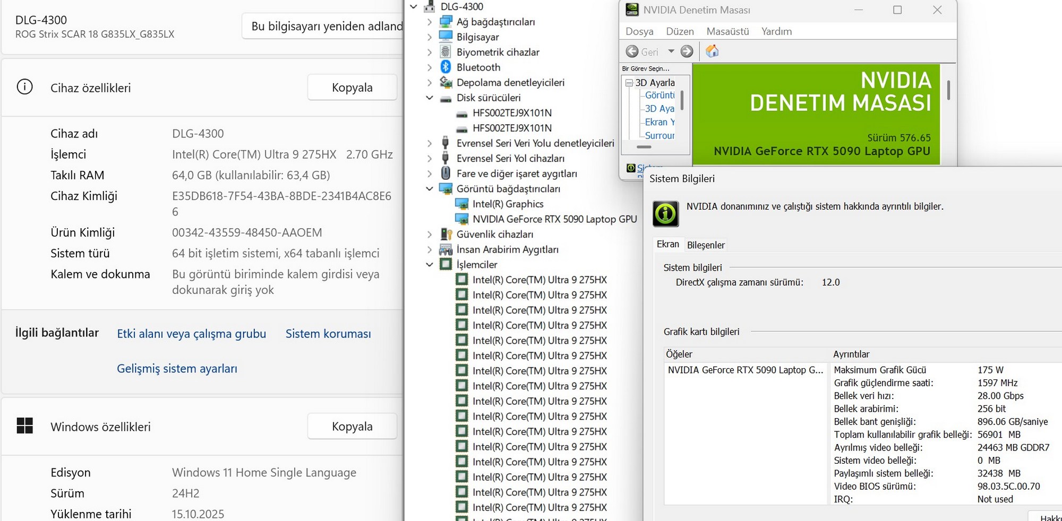Click Kopyala button for Cihaz özellikleri
This screenshot has height=521, width=1062.
point(352,88)
